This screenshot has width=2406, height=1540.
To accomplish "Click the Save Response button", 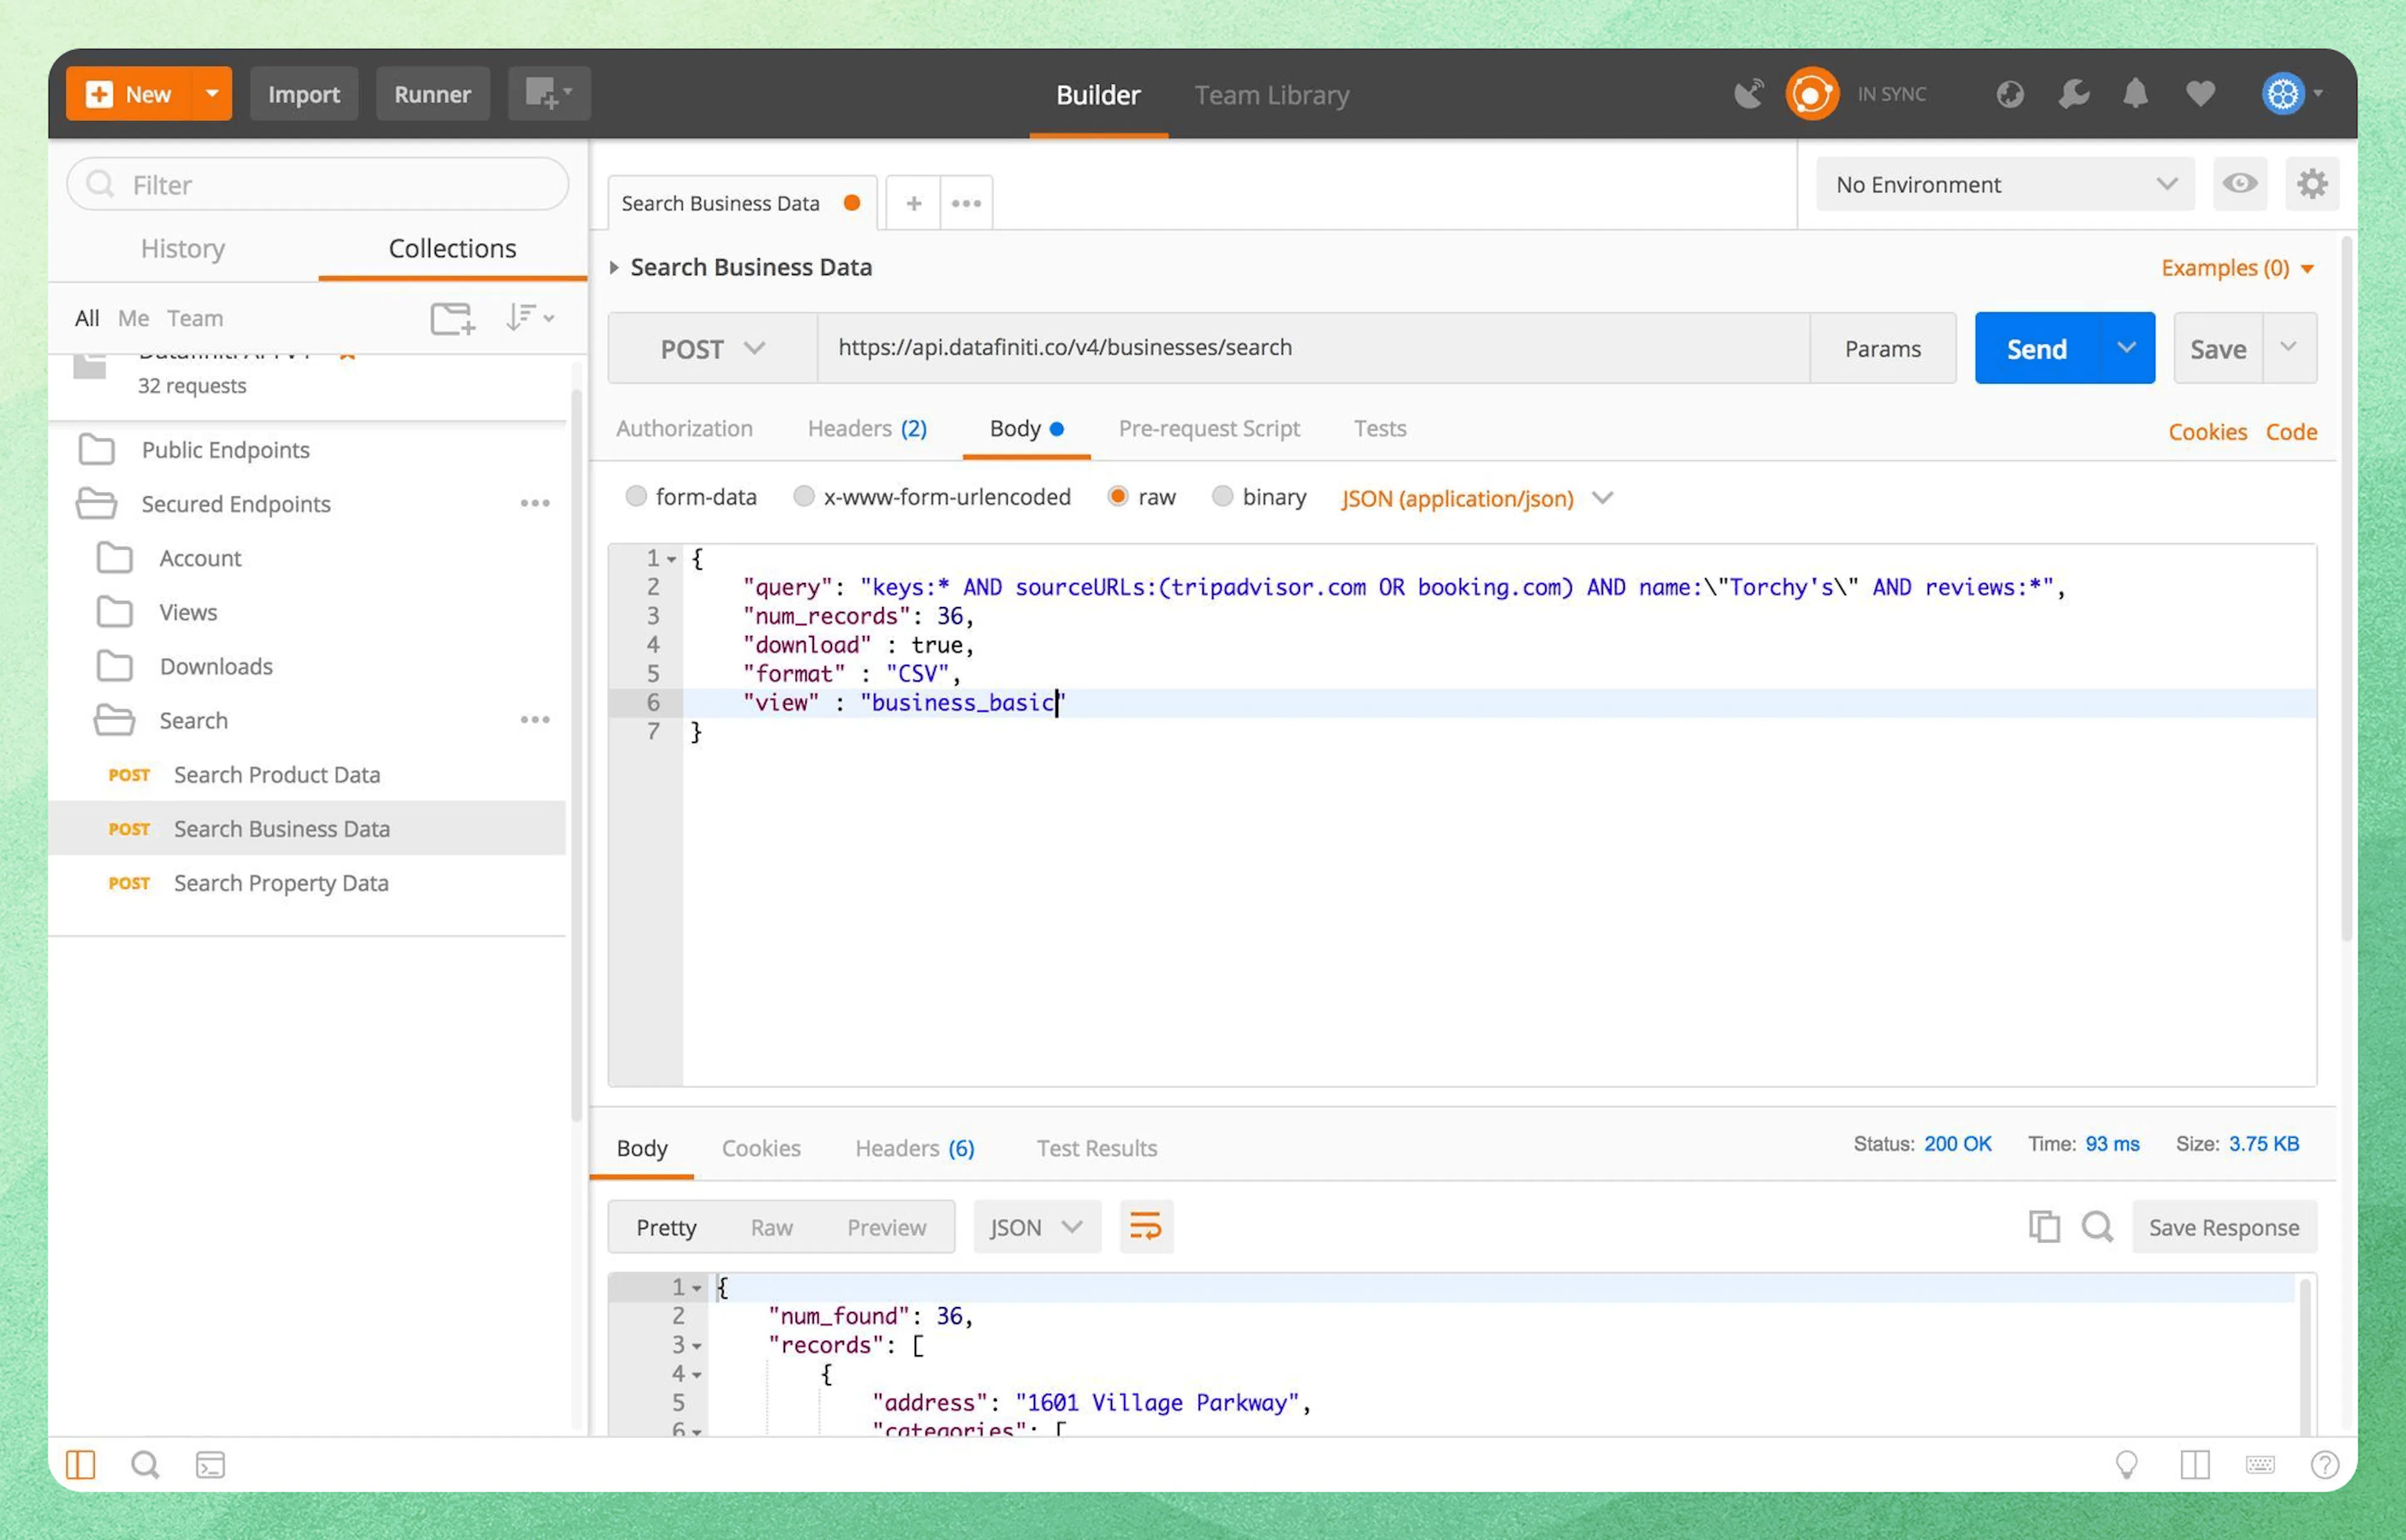I will tap(2224, 1227).
